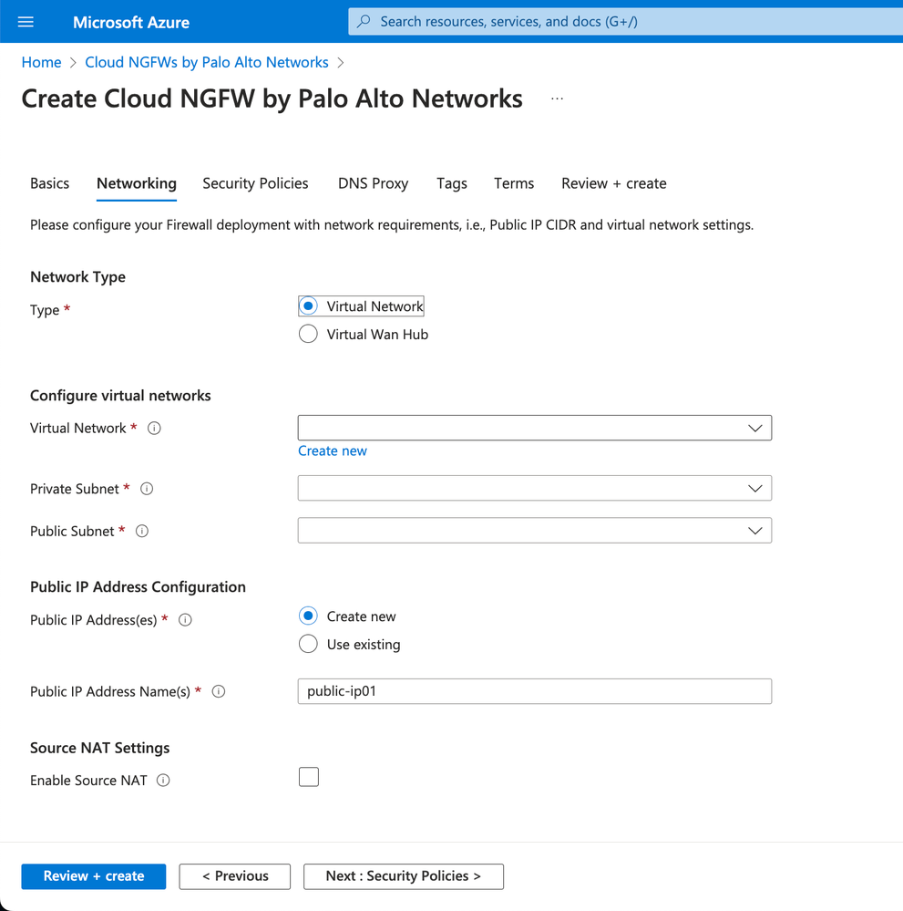The image size is (903, 911).
Task: Click the Next : Security Policies button
Action: [403, 876]
